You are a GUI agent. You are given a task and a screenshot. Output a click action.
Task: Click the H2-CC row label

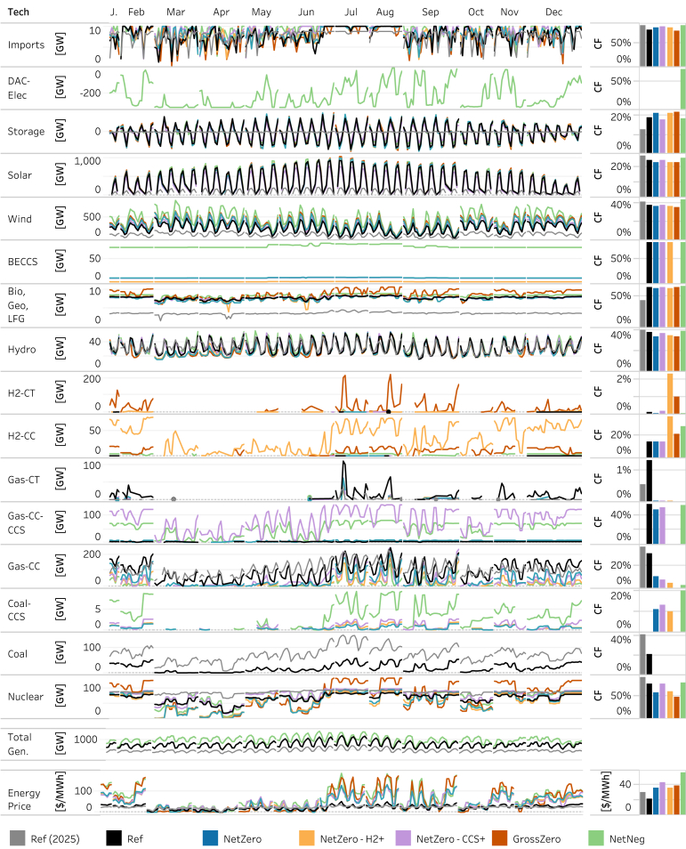[x=21, y=436]
